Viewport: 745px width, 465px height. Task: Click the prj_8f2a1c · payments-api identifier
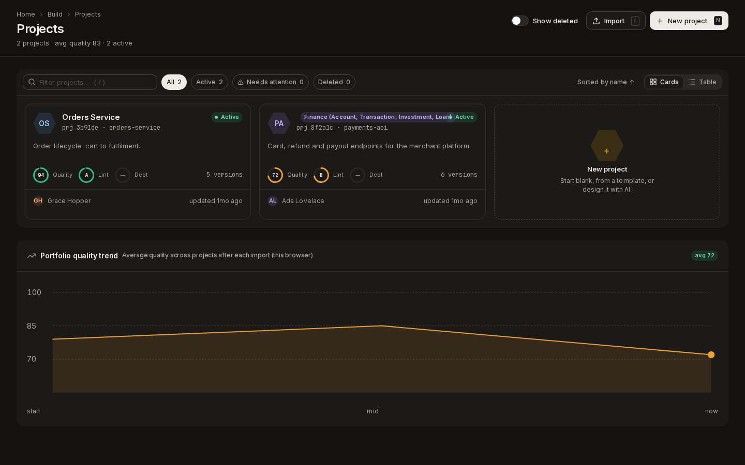(342, 128)
